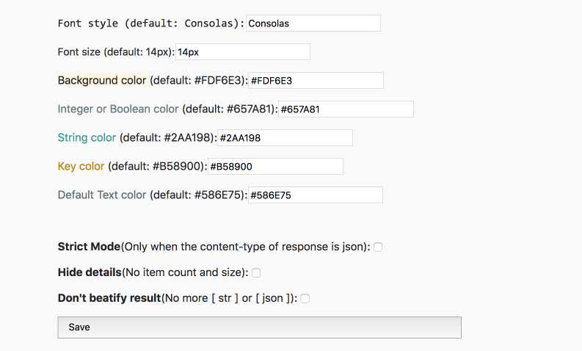Screen dimensions: 582x351
Task: Click the teal String color label
Action: [x=87, y=137]
